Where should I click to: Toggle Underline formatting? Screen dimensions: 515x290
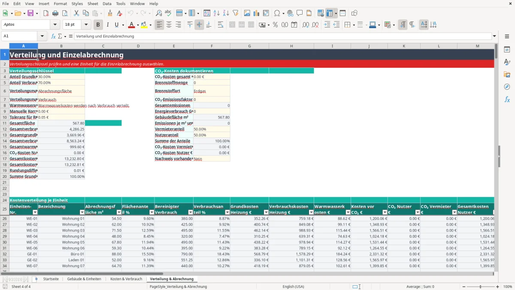pyautogui.click(x=117, y=25)
